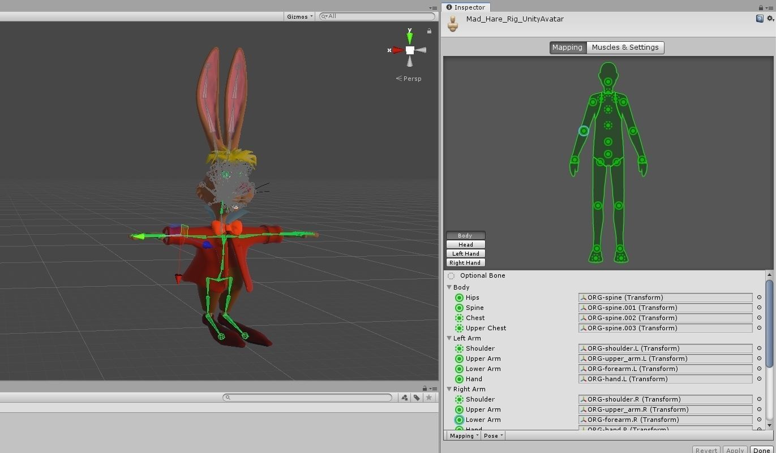Open object picker for ORG-hand.L field

click(x=759, y=379)
